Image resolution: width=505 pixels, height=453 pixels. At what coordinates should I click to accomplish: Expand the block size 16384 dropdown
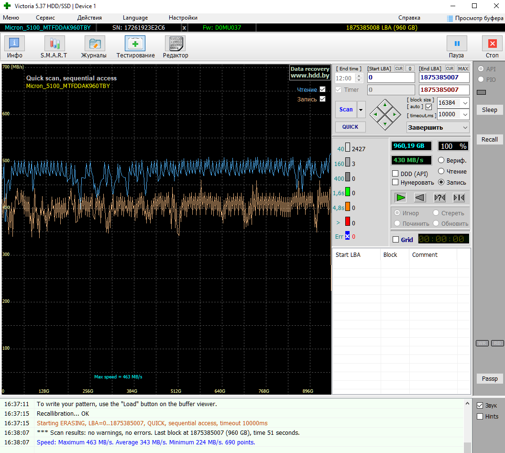[x=465, y=103]
